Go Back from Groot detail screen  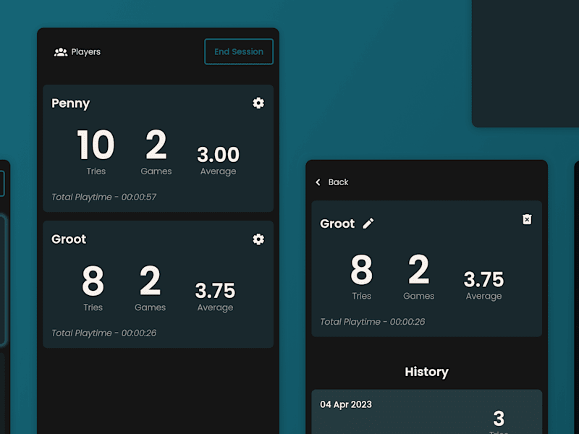[x=331, y=182]
